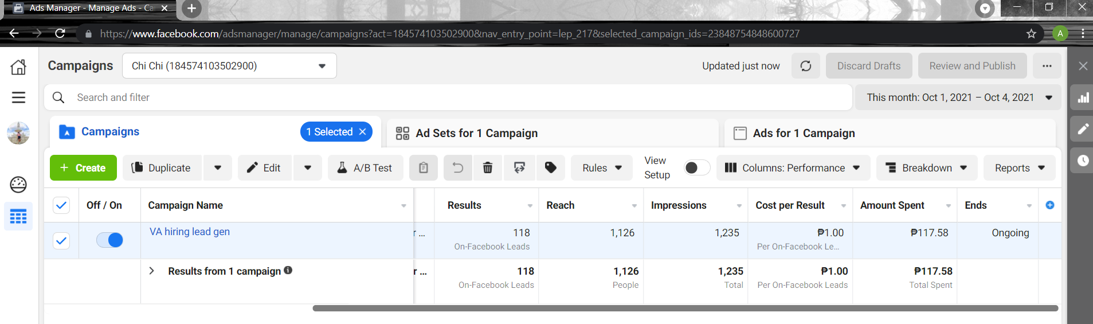Click the green Create button
This screenshot has width=1093, height=324.
click(x=84, y=167)
